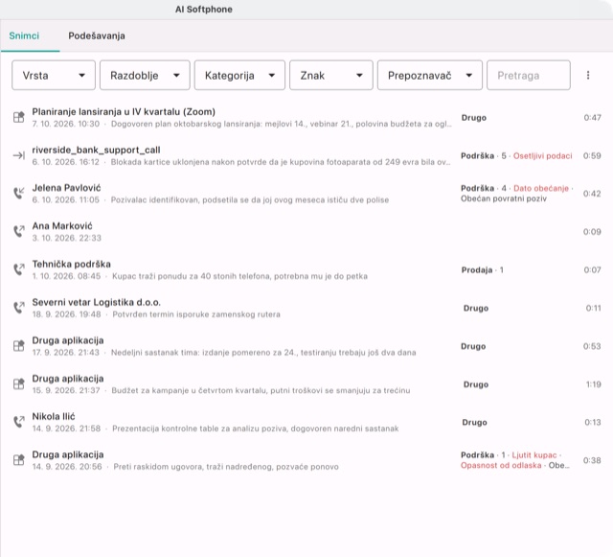Open the Tehnička podrška call title
Viewport: 613px width, 557px height.
click(72, 265)
